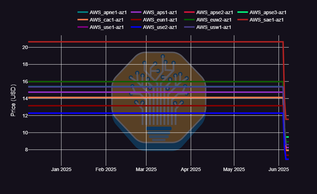Viewport: 317px width, 194px height.
Task: Toggle AWS_apse3-az1 legend item
Action: point(262,12)
